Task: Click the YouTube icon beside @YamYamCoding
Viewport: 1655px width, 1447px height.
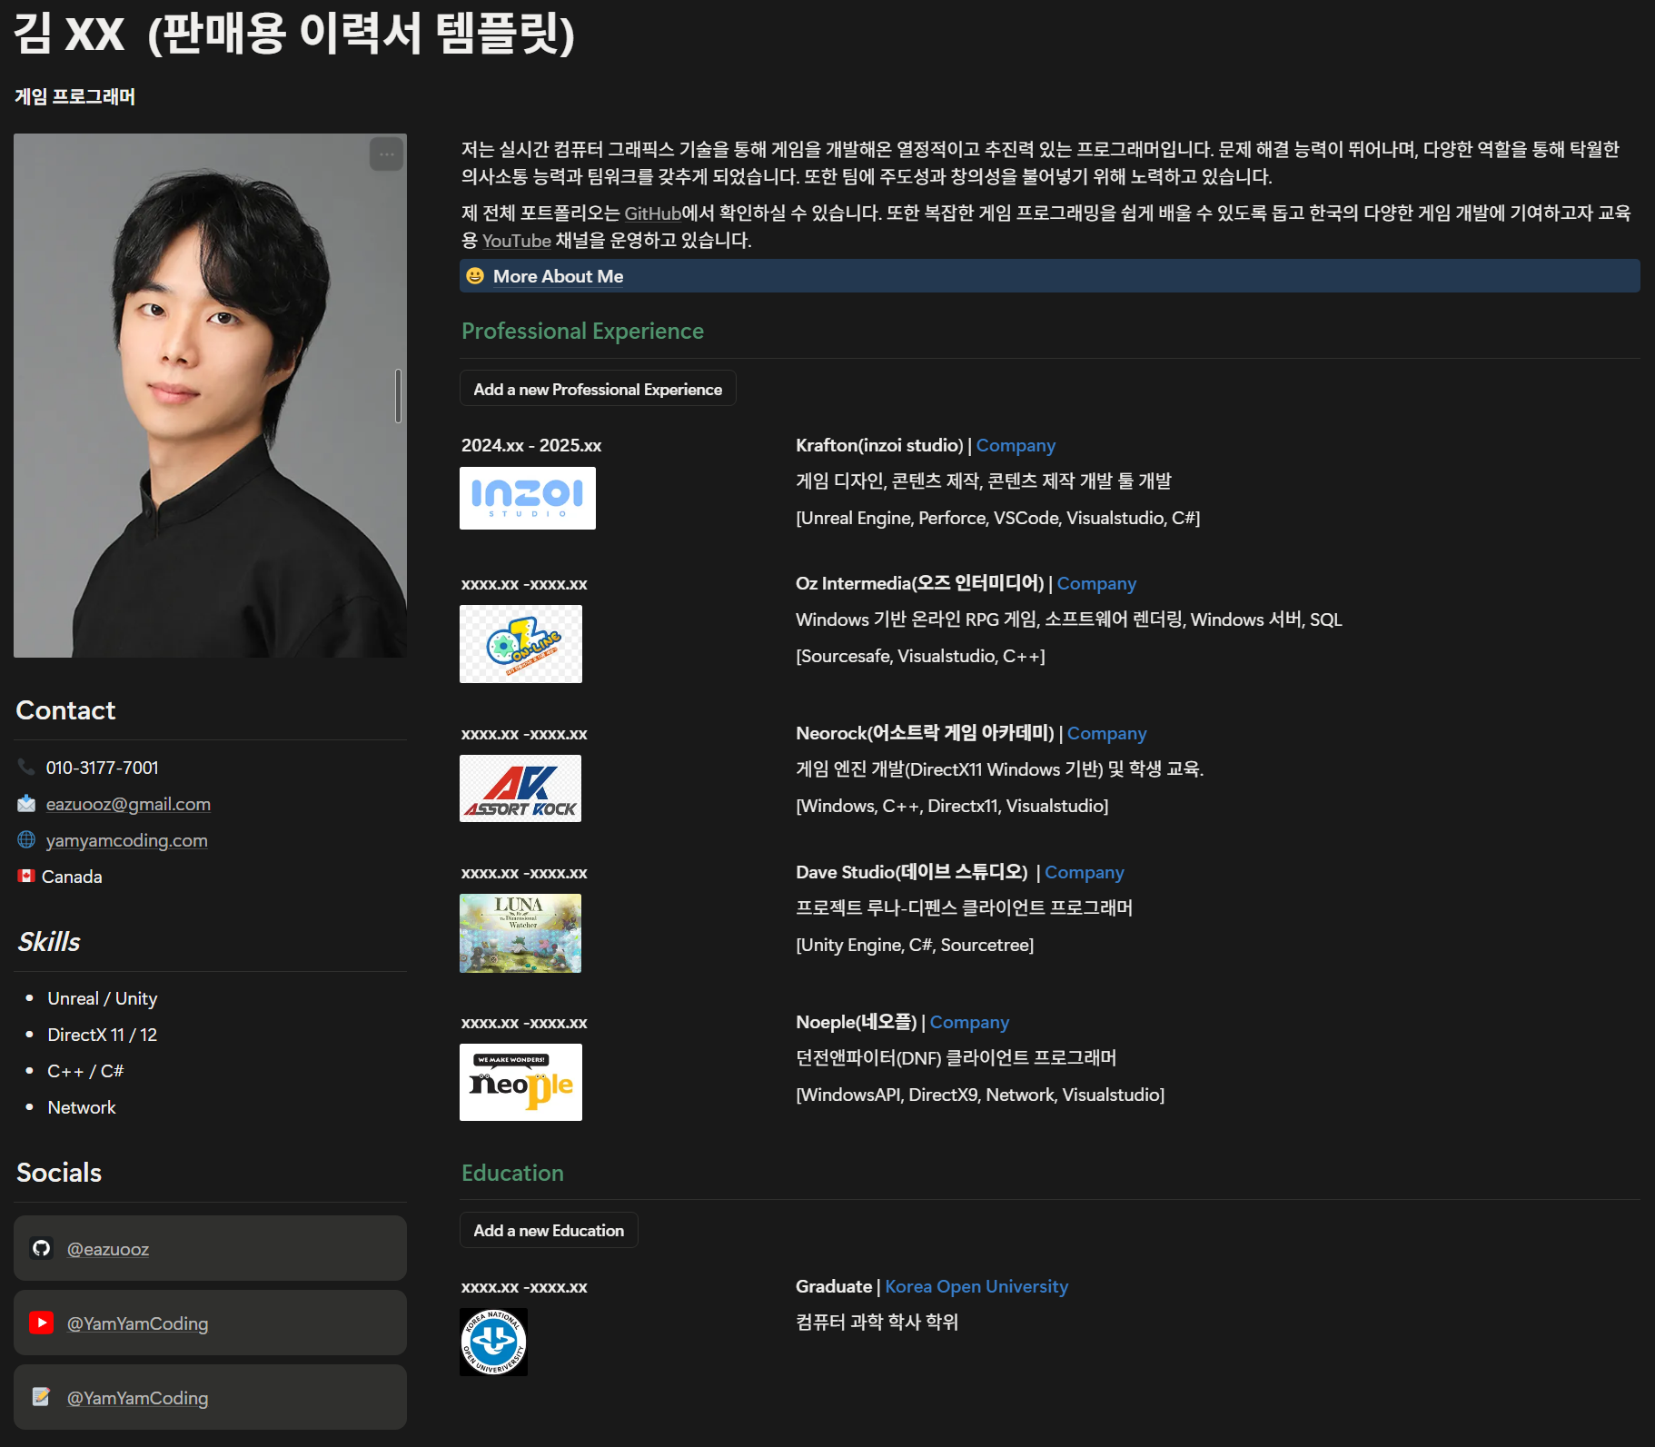Action: pyautogui.click(x=41, y=1323)
